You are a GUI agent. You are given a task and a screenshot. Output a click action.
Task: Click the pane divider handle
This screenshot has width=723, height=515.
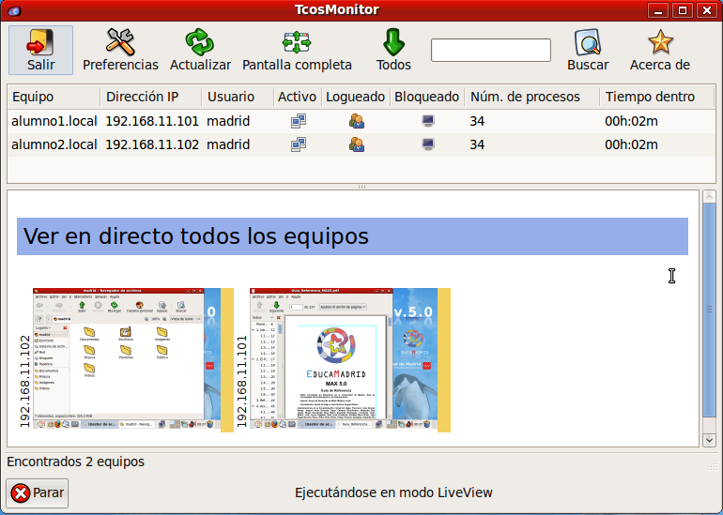[361, 187]
